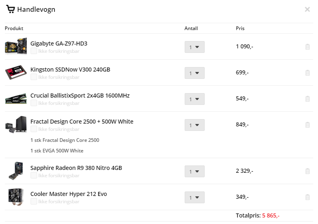Toggle insurance checkbox for Sapphire Radeon
318x224 pixels.
click(34, 175)
